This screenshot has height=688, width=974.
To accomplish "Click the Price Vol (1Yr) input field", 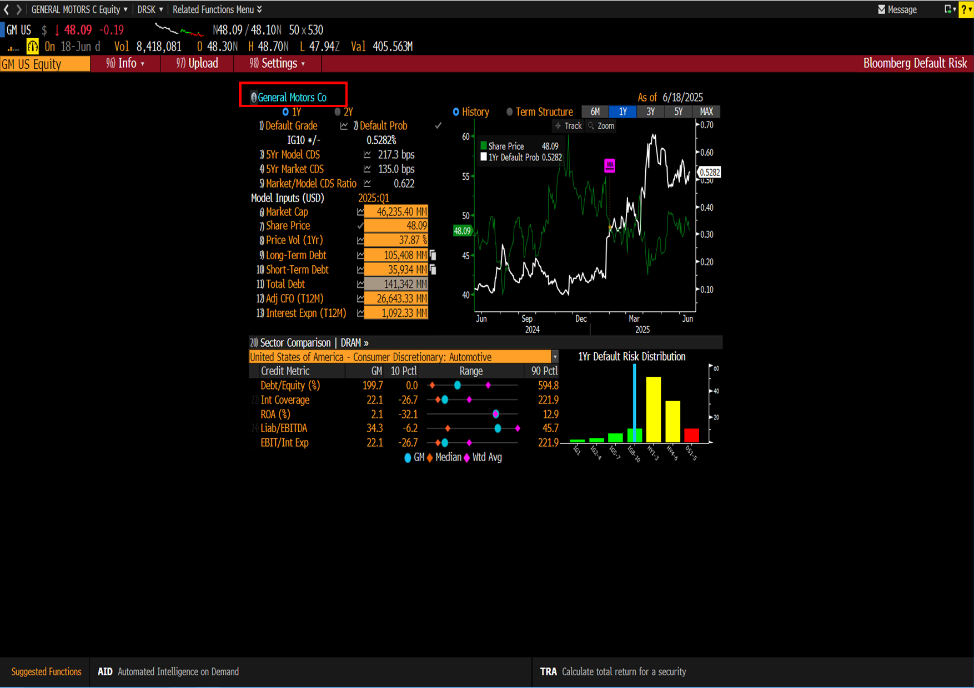I will (x=396, y=240).
